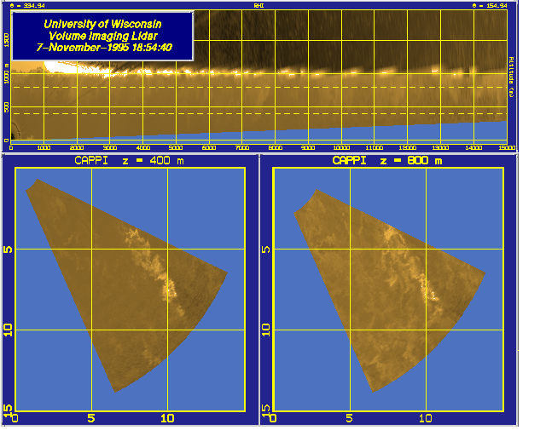The image size is (546, 436).
Task: Click the 14000 tick on RHI range axis
Action: [x=473, y=148]
